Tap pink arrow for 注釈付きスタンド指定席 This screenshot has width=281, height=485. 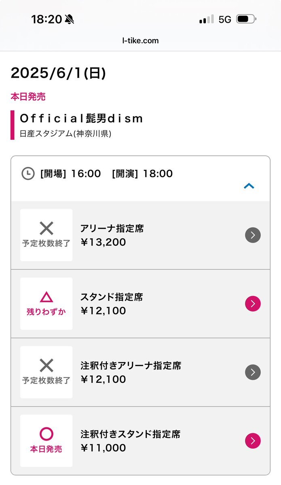coord(253,441)
